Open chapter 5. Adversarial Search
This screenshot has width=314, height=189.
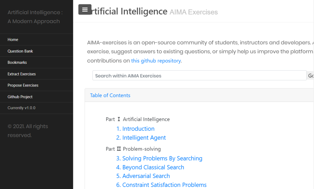[143, 176]
